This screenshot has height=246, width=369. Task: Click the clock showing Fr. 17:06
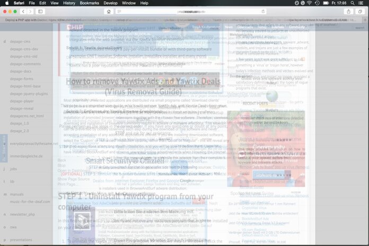coord(339,3)
